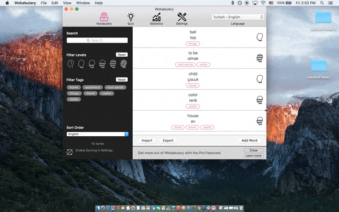This screenshot has width=339, height=212.
Task: Filter by mastered checkmark head icon
Action: tap(123, 64)
